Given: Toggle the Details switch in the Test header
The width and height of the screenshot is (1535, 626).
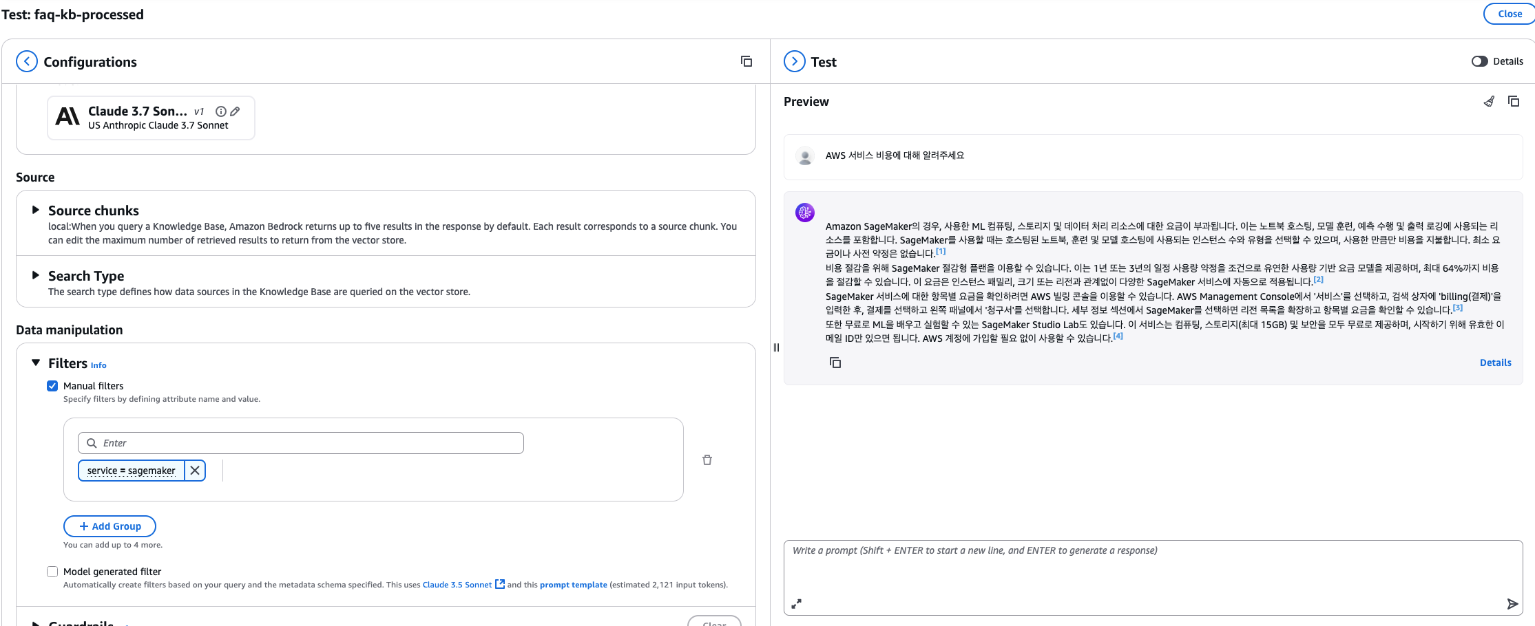Looking at the screenshot, I should (1479, 61).
